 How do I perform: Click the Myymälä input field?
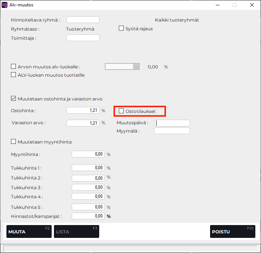click(x=172, y=131)
